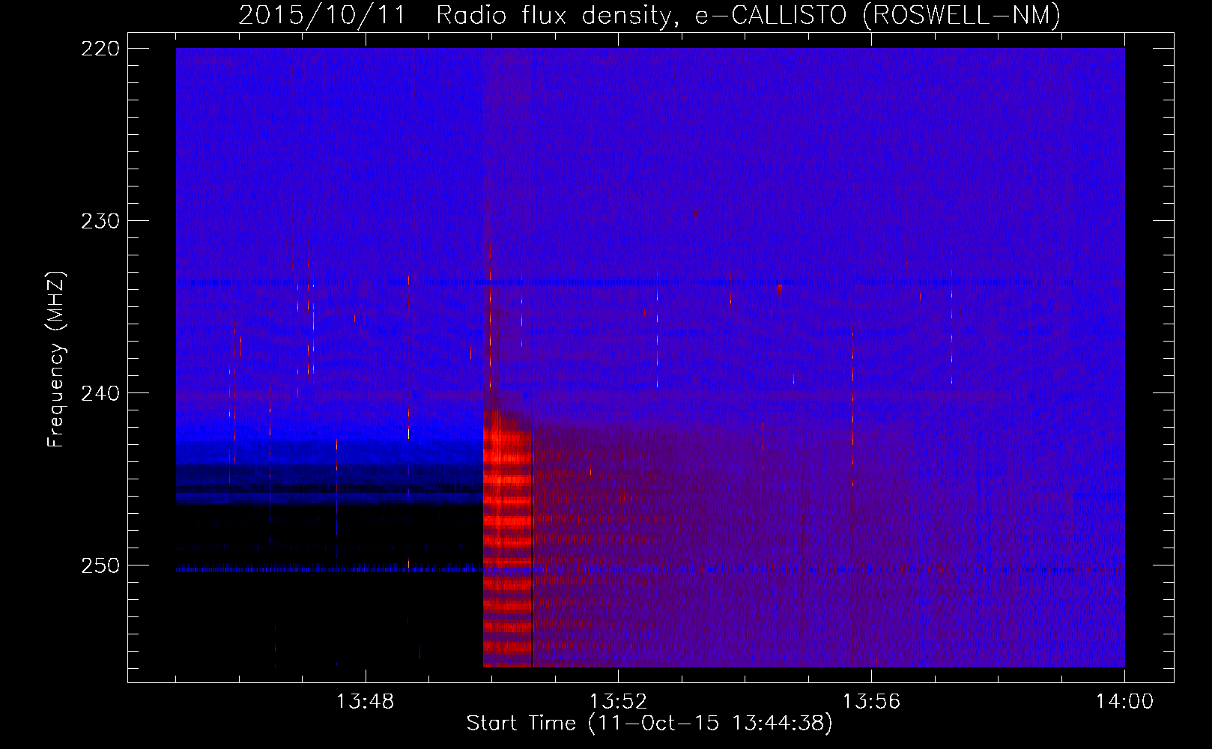Click the small red spot near 234 MHz

(x=780, y=288)
